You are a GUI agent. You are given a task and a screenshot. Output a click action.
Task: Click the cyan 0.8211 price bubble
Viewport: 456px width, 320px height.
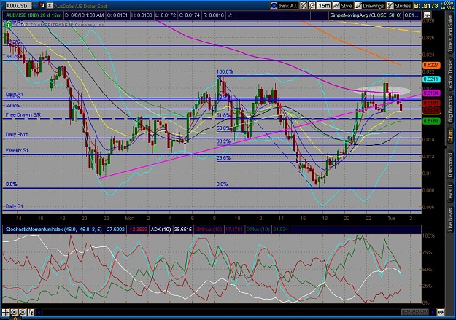pyautogui.click(x=431, y=79)
